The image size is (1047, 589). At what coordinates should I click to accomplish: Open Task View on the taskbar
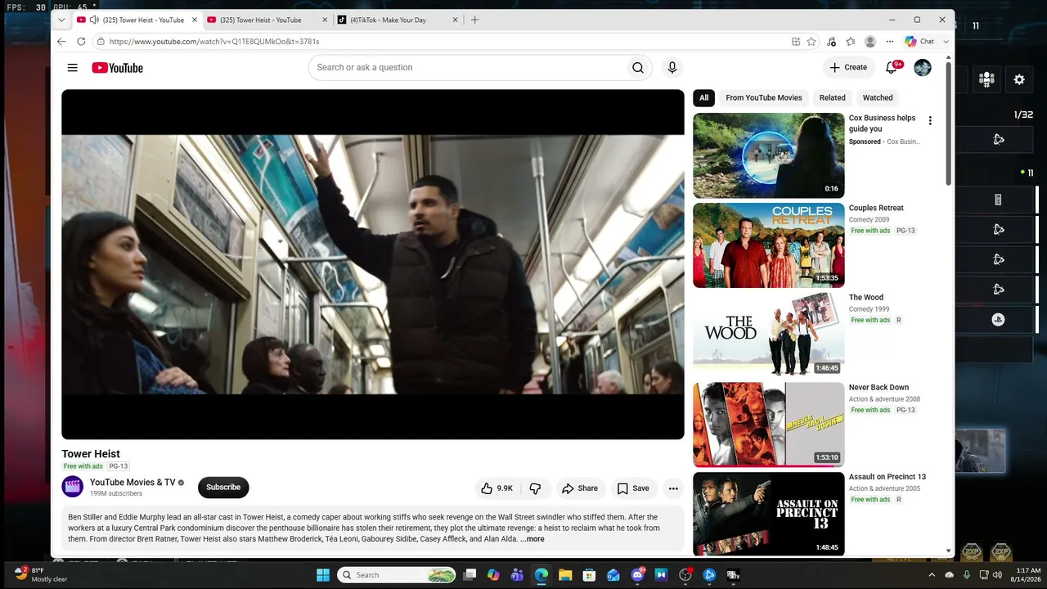[470, 575]
